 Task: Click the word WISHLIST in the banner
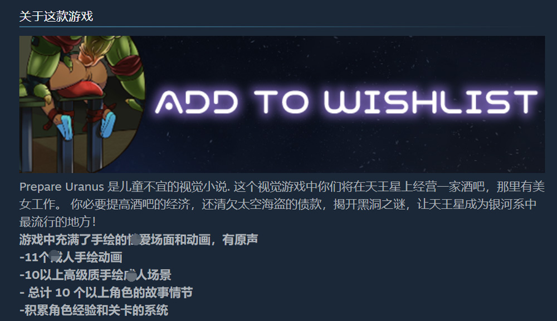[431, 102]
